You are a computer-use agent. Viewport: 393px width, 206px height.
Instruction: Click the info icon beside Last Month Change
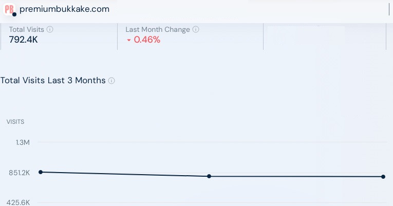196,30
